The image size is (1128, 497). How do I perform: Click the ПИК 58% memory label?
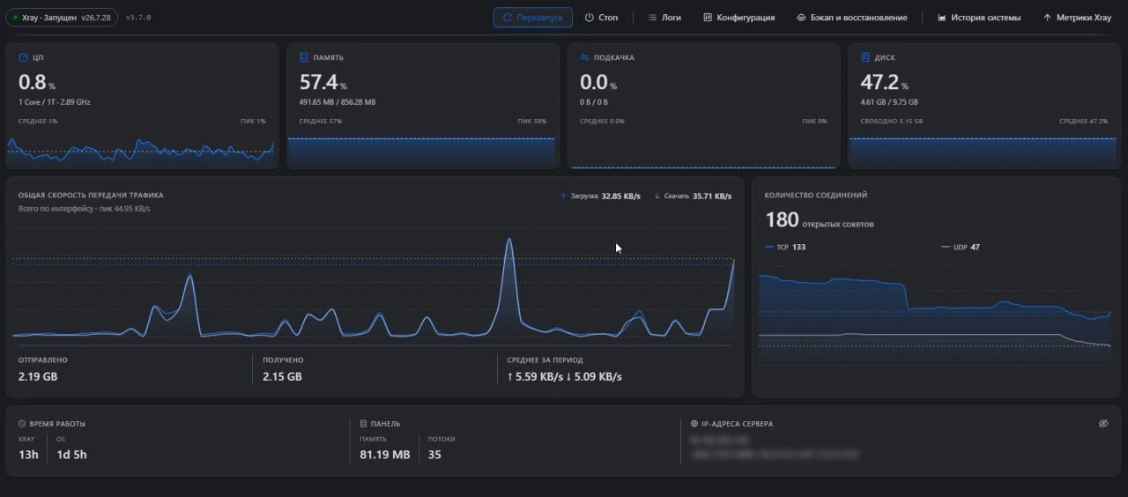click(532, 121)
